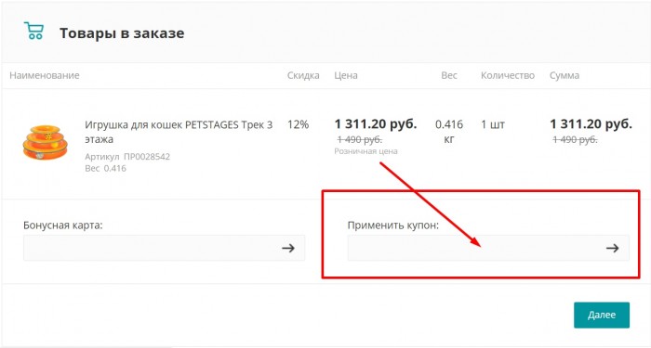This screenshot has height=348, width=651.
Task: Click the shopping cart icon
Action: (x=33, y=31)
